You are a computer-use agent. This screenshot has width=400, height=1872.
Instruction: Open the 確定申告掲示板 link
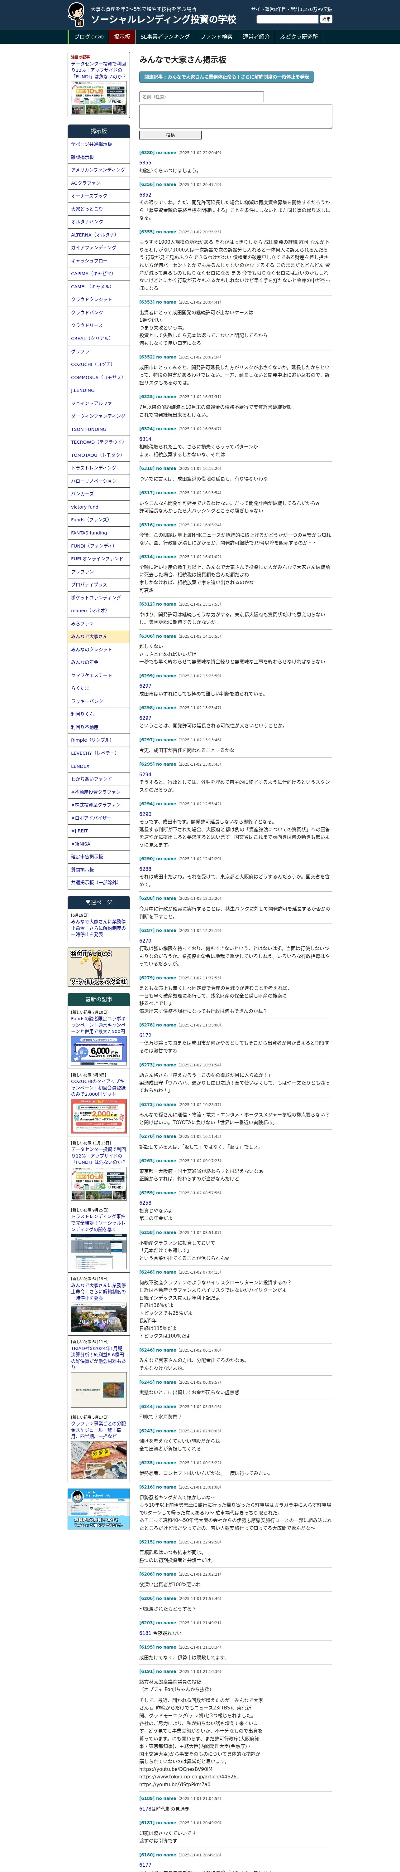(99, 857)
